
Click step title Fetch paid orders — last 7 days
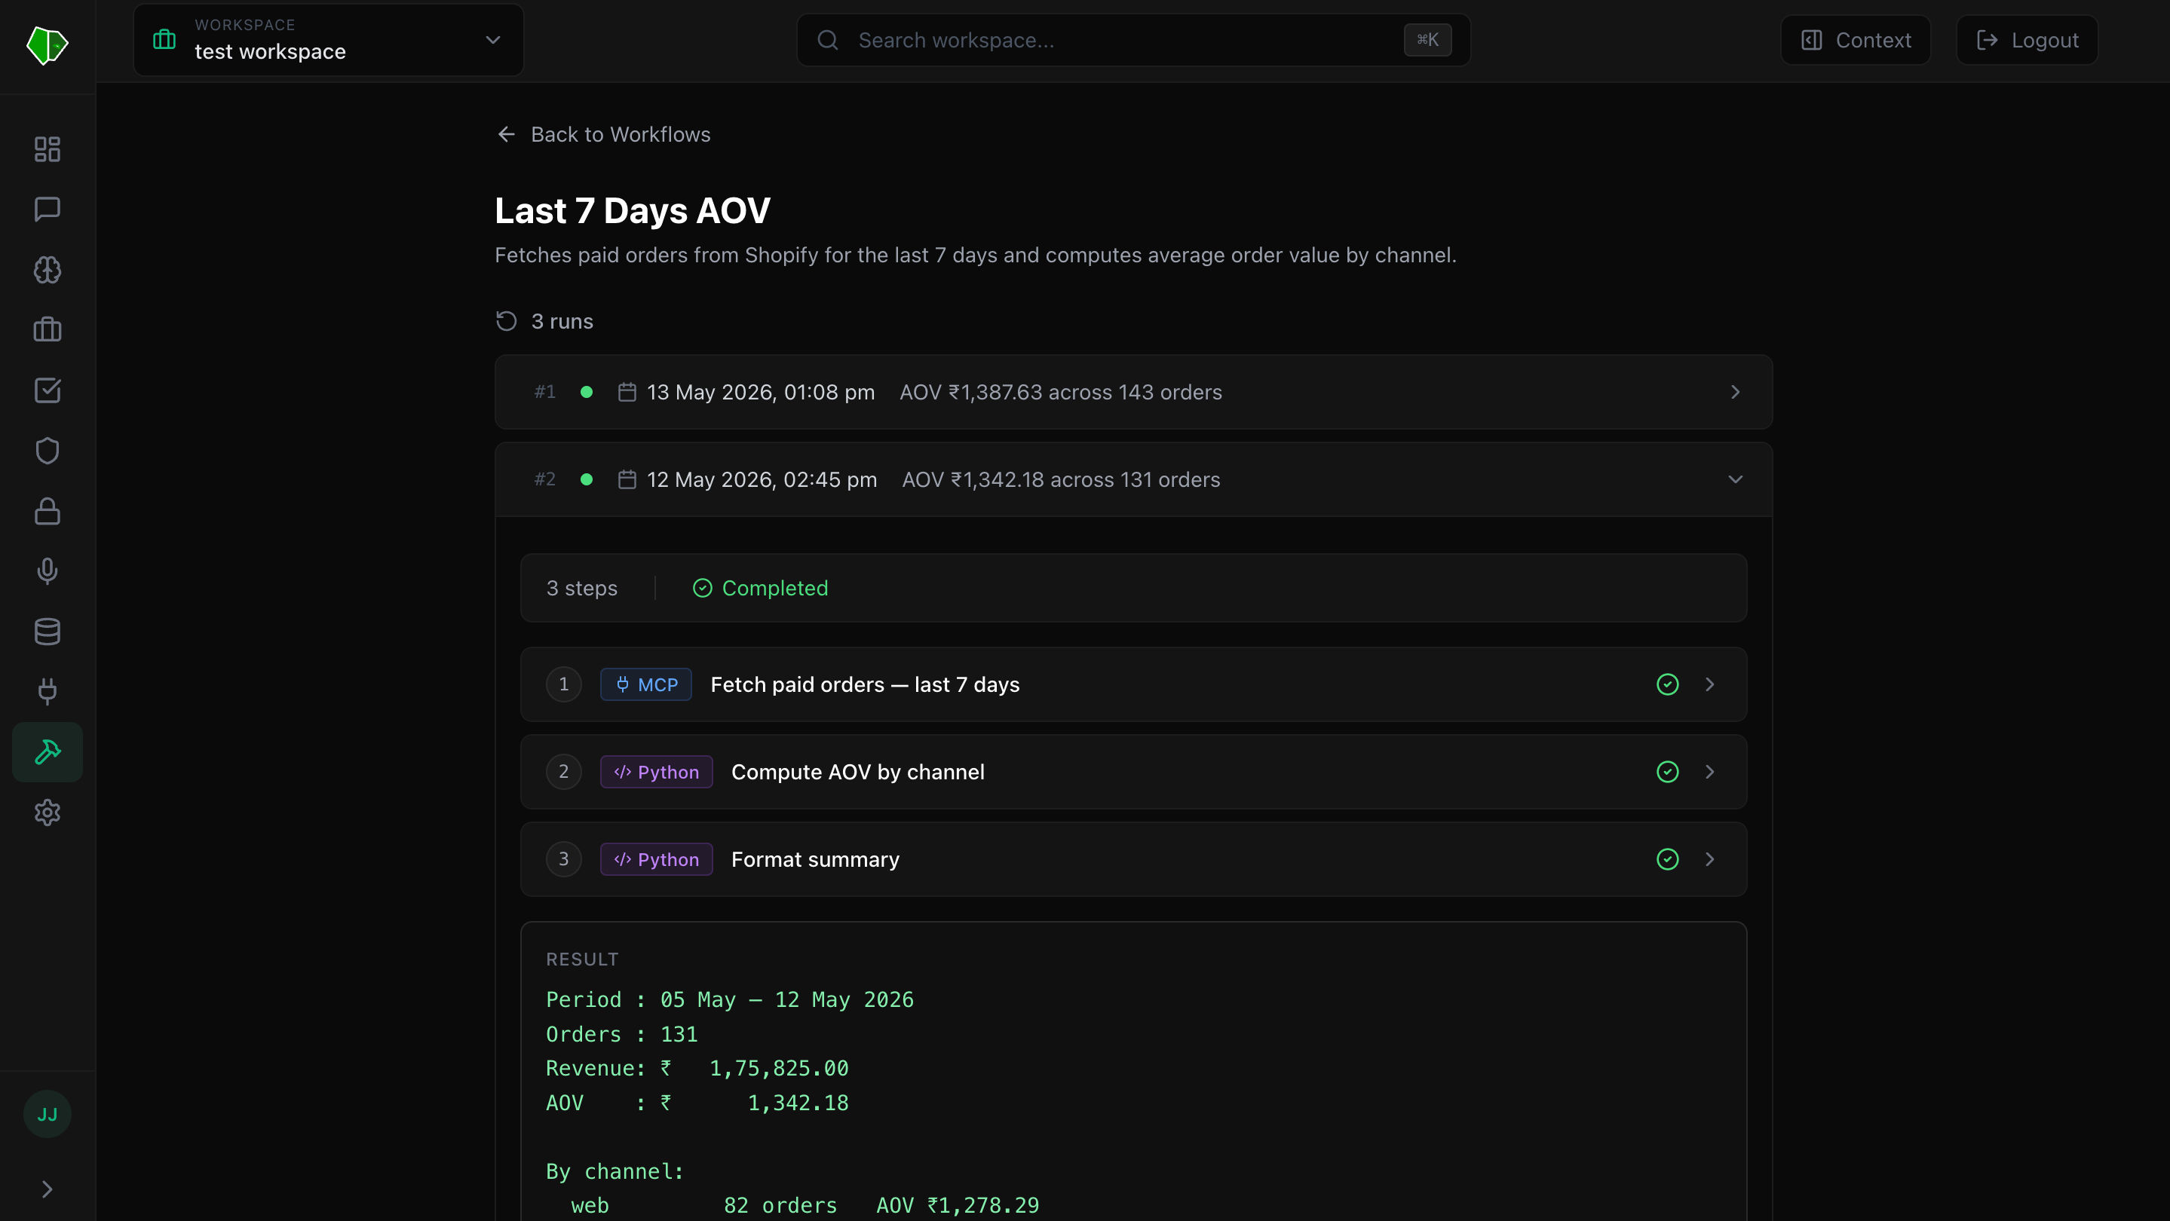(x=865, y=684)
